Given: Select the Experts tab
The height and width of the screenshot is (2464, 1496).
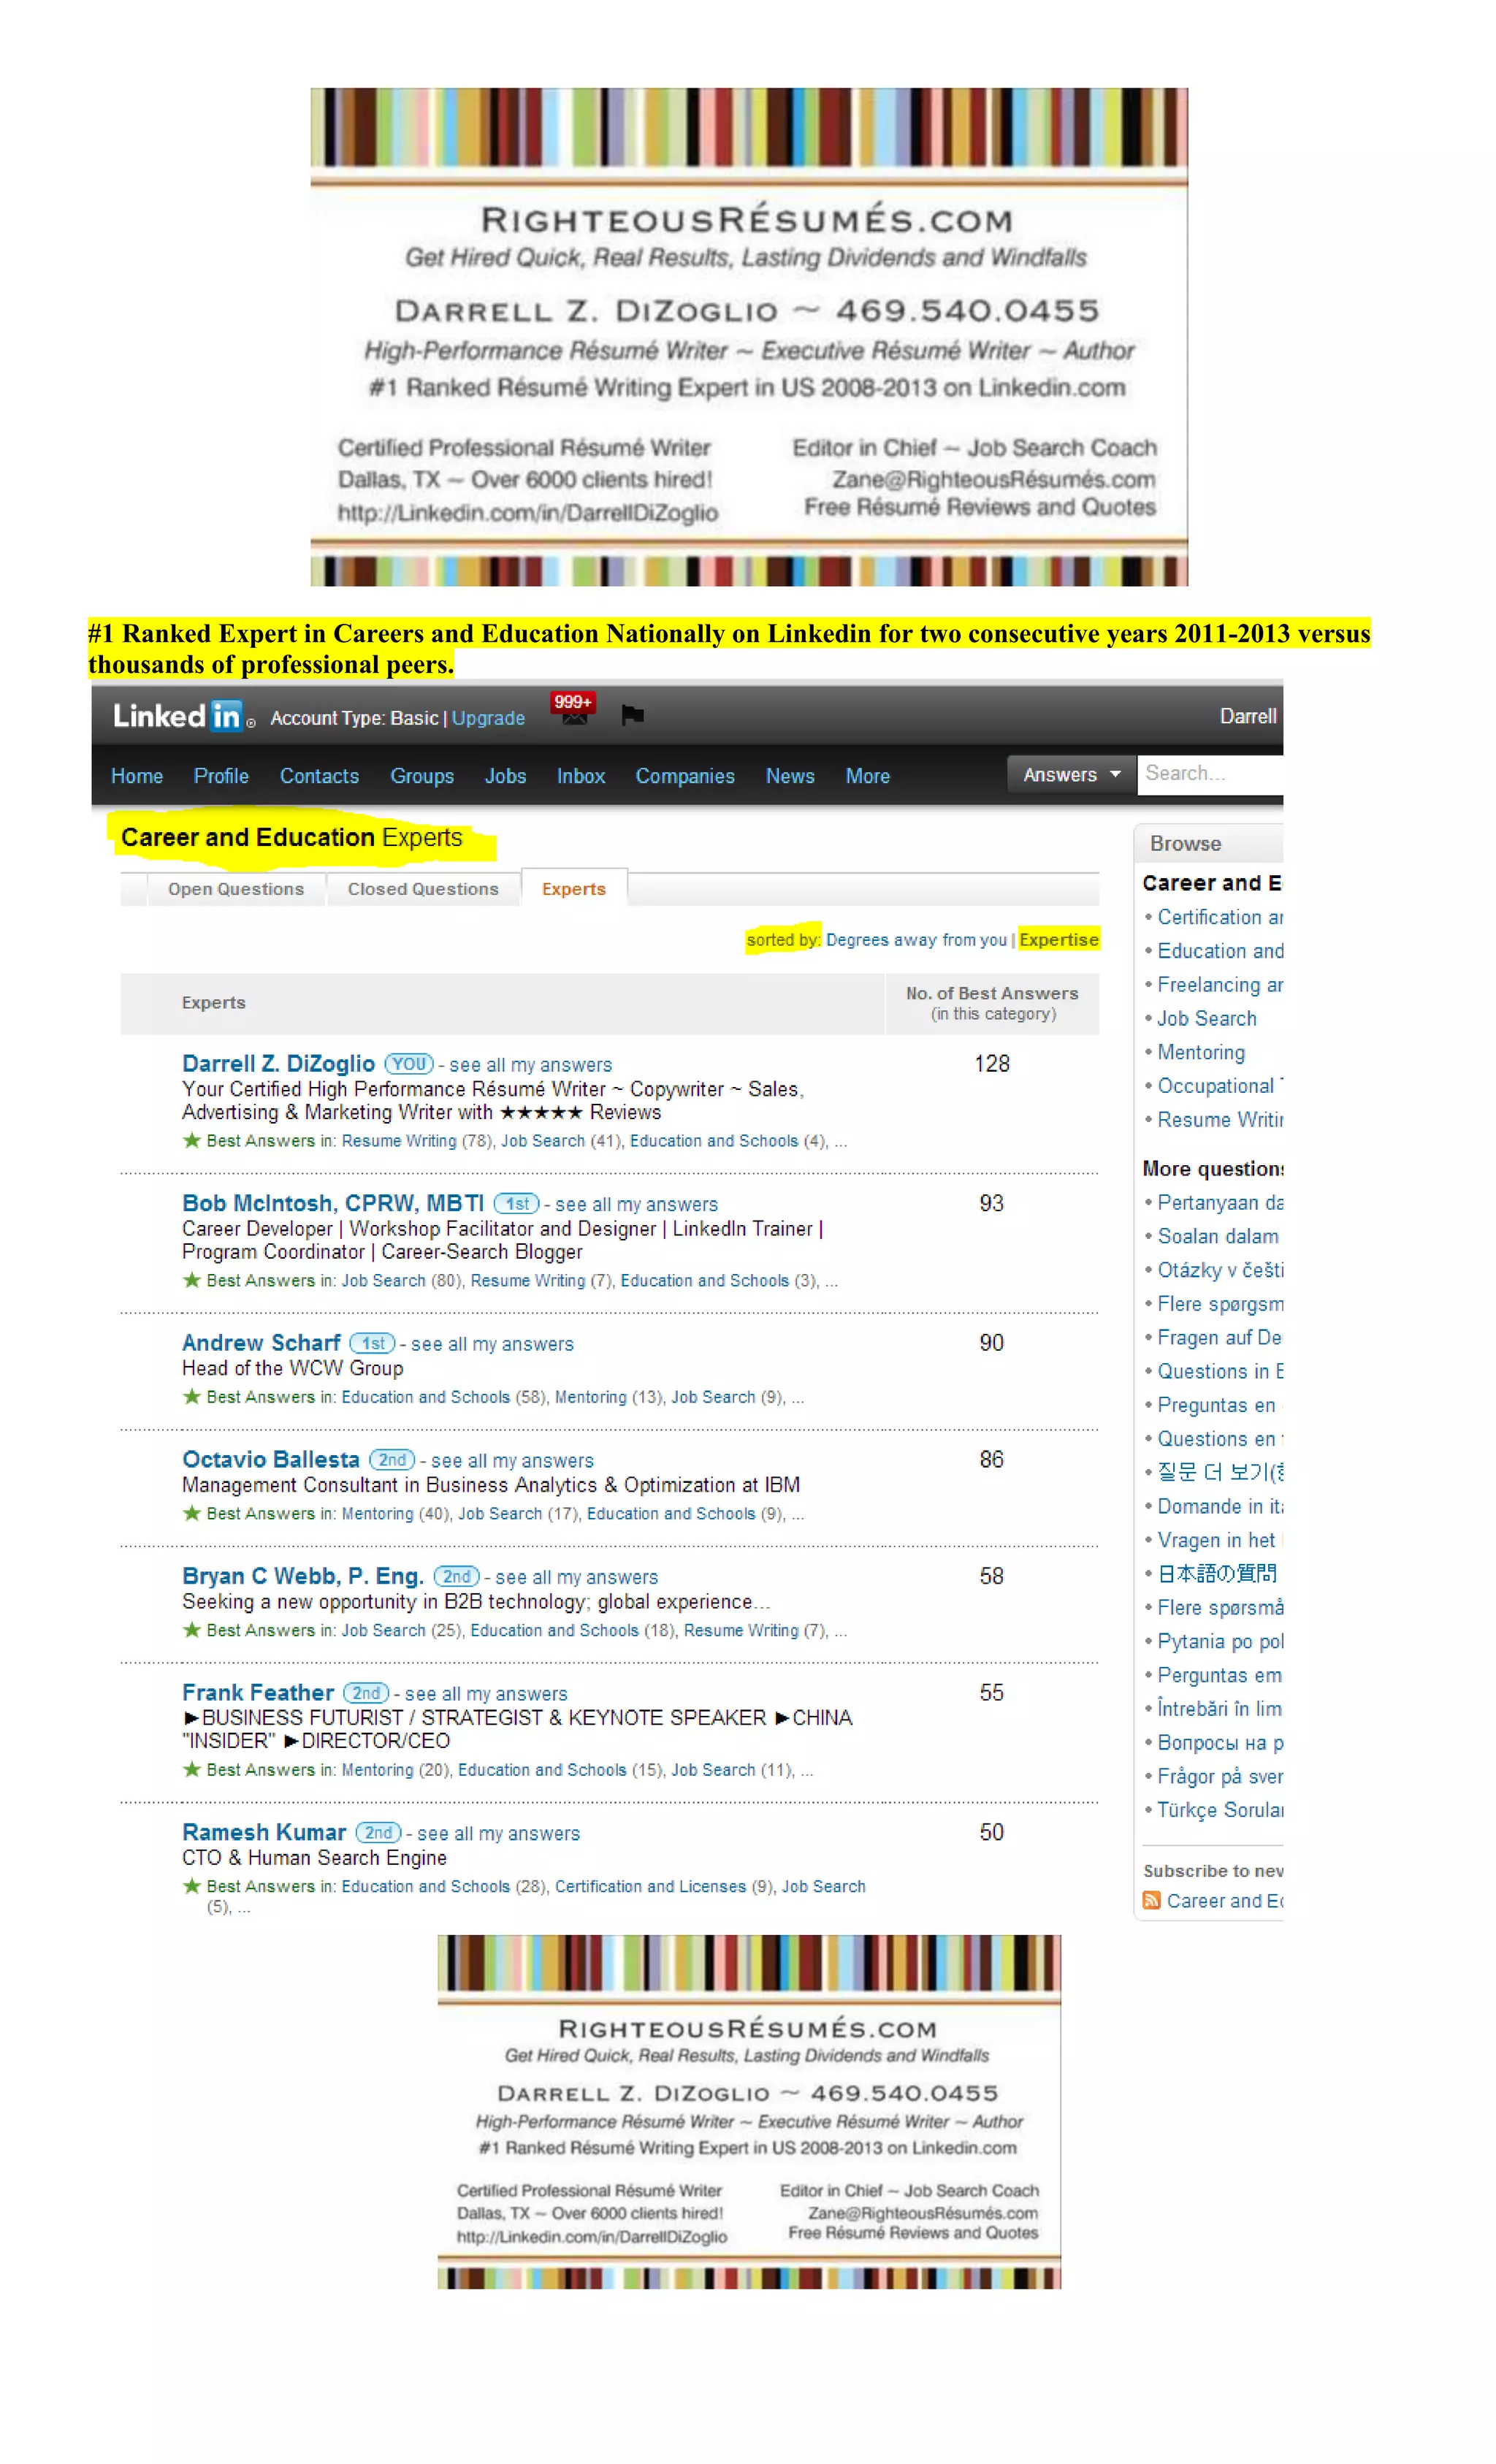Looking at the screenshot, I should click(574, 888).
